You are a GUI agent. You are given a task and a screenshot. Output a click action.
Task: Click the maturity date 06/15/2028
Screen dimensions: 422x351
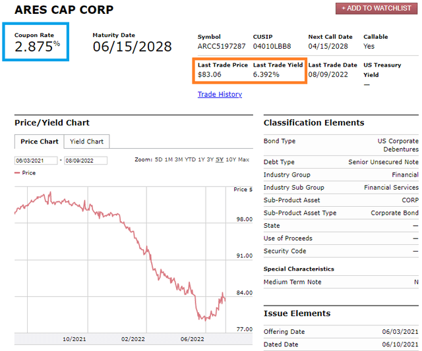click(x=132, y=47)
